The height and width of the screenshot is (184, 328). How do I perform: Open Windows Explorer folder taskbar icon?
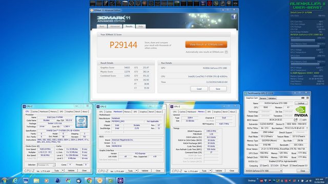(x=36, y=180)
